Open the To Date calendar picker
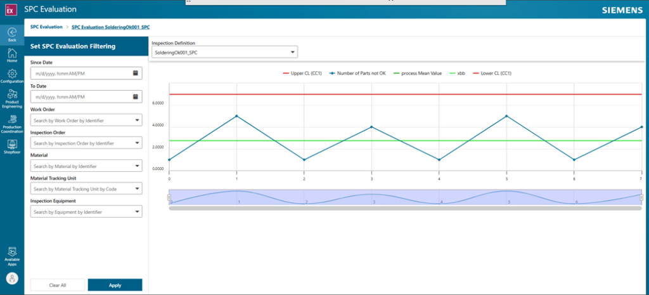Viewport: 649px width, 295px height. [136, 96]
